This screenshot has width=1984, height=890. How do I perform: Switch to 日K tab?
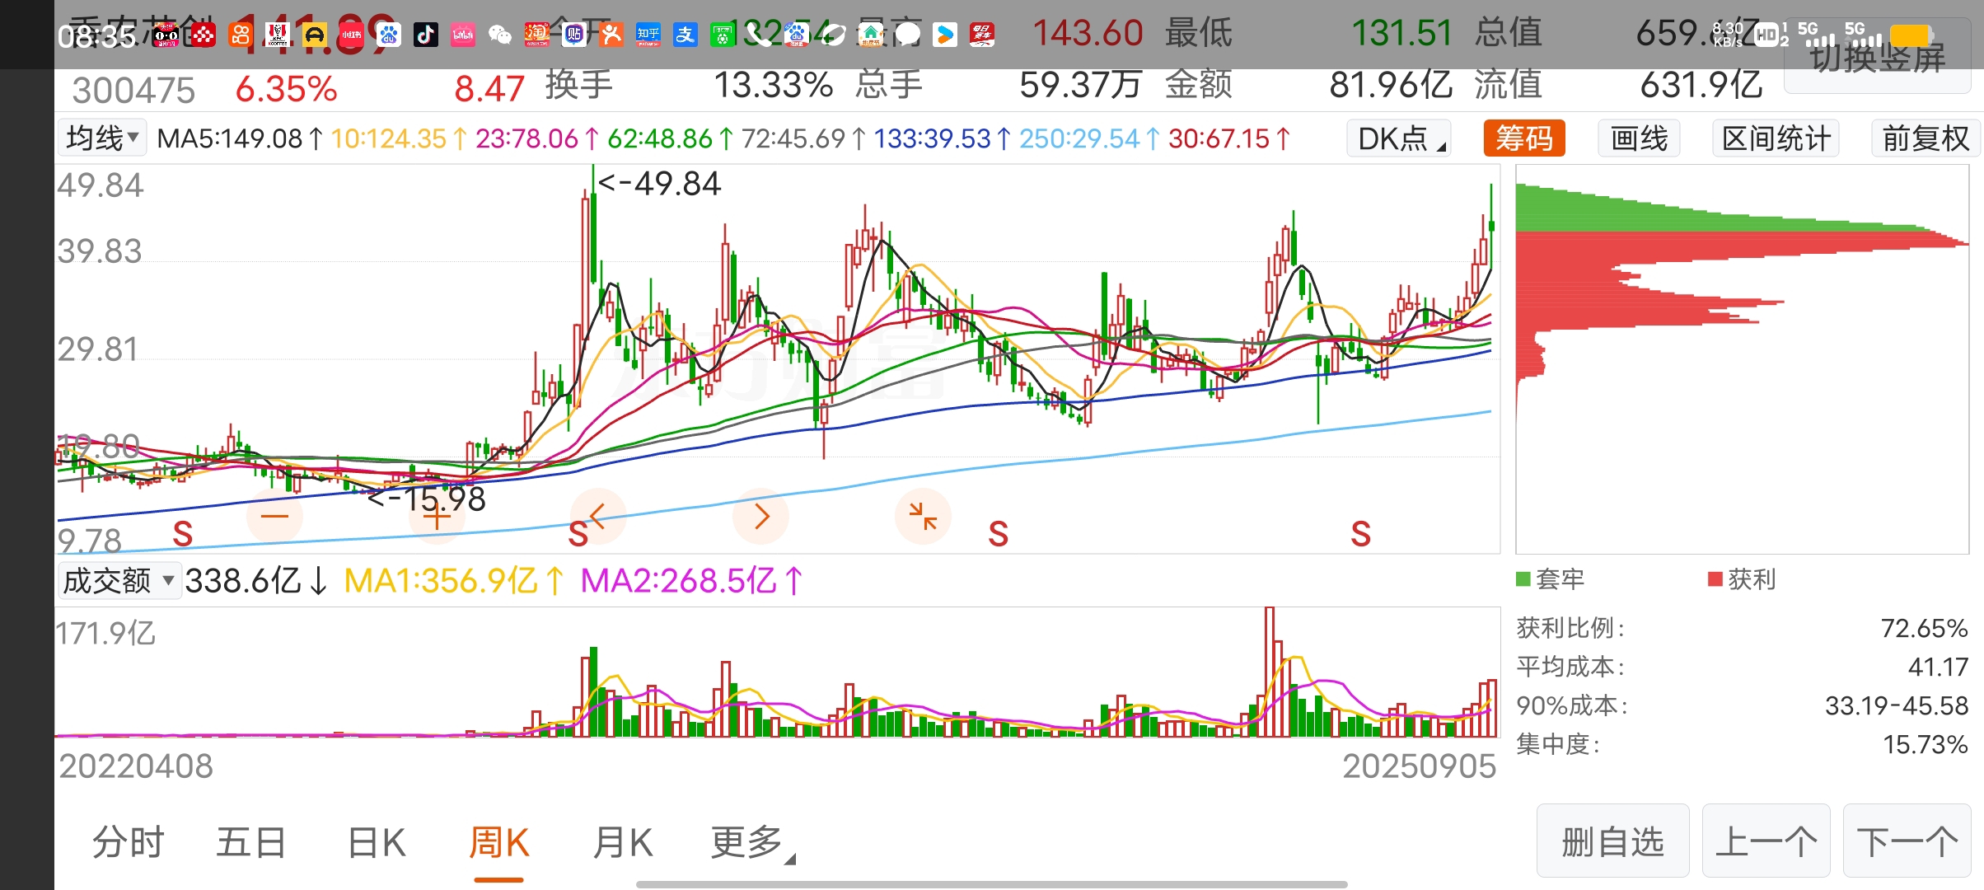(377, 843)
